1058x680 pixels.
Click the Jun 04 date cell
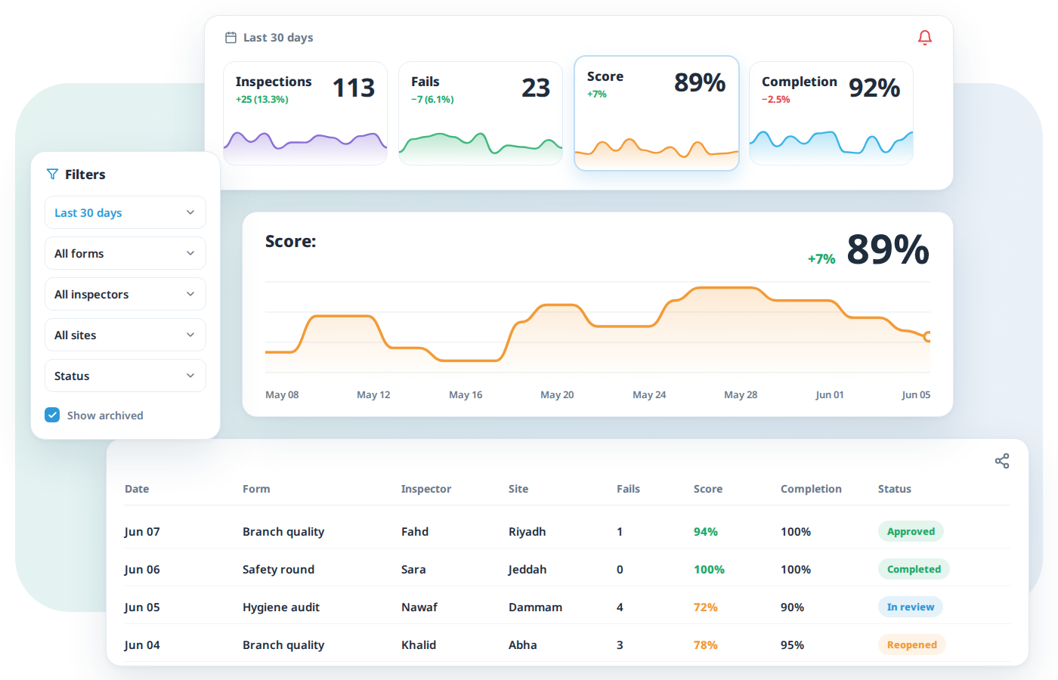tap(142, 645)
